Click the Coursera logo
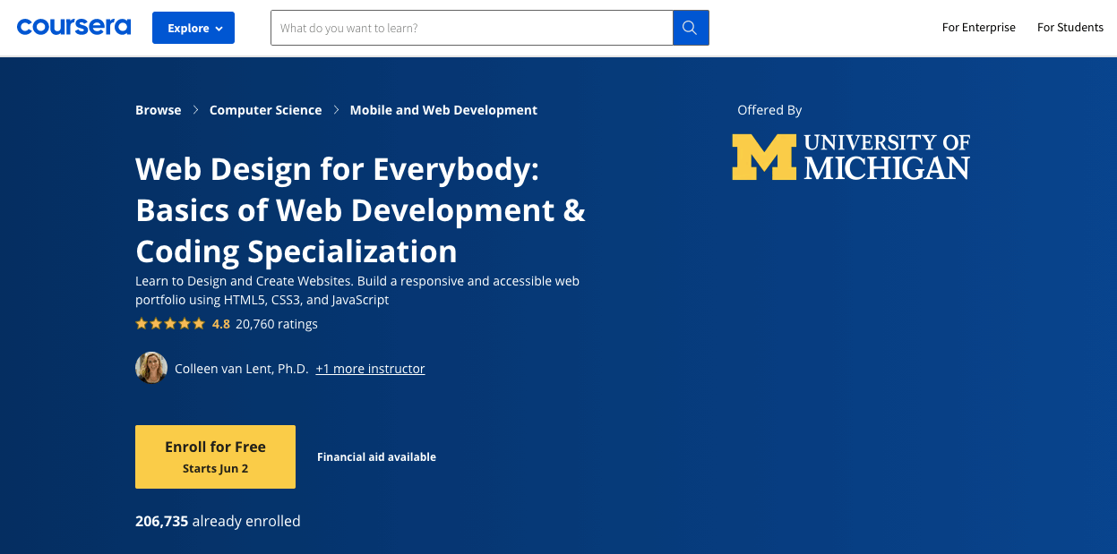Viewport: 1117px width, 554px height. [73, 27]
